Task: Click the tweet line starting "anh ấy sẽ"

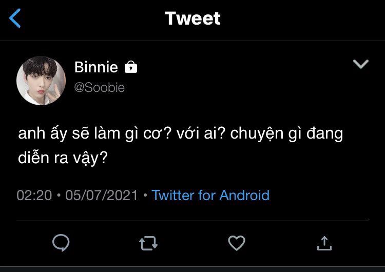Action: tap(92, 134)
